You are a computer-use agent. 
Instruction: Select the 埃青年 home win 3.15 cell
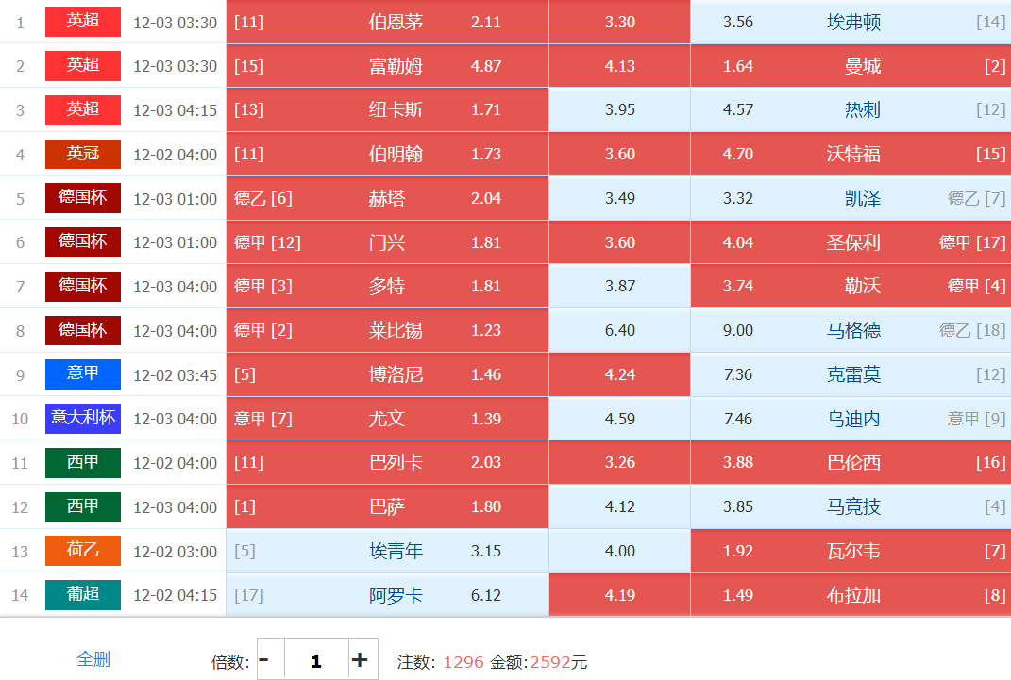pos(387,551)
